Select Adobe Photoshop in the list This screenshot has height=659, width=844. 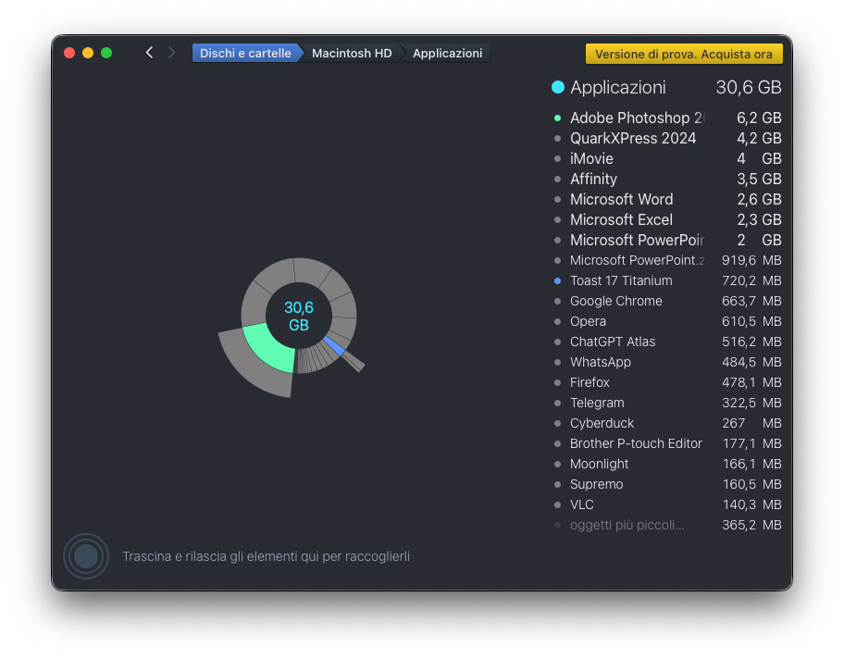[667, 118]
